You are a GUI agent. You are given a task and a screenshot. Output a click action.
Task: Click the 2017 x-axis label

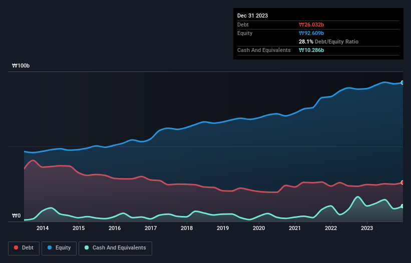click(151, 228)
